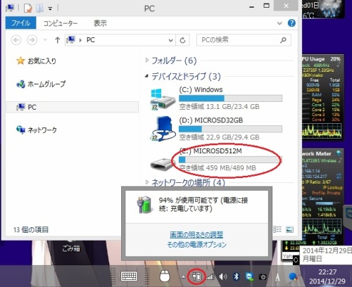Image resolution: width=352 pixels, height=287 pixels.
Task: Select ホームグループ in the navigation pane
Action: (x=42, y=84)
